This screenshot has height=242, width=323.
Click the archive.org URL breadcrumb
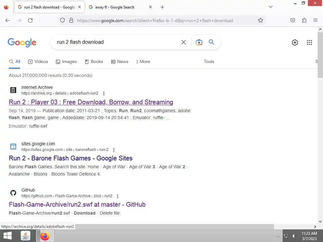click(x=60, y=93)
